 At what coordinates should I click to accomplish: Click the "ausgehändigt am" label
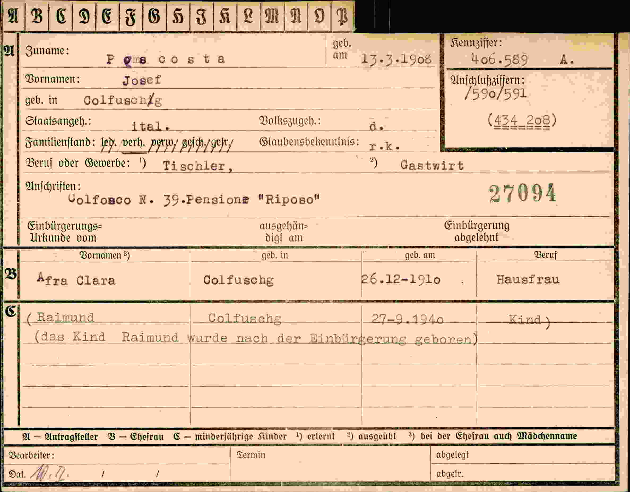pos(284,232)
